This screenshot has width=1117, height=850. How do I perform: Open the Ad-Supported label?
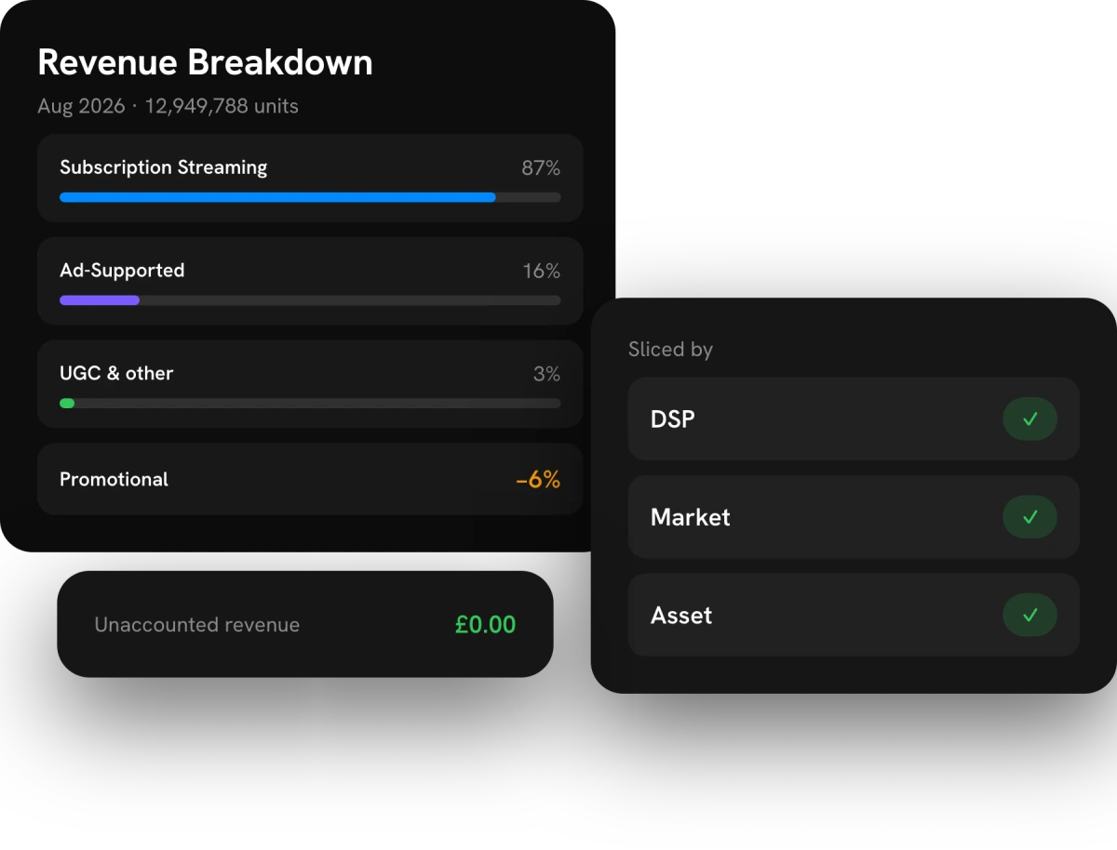point(122,271)
